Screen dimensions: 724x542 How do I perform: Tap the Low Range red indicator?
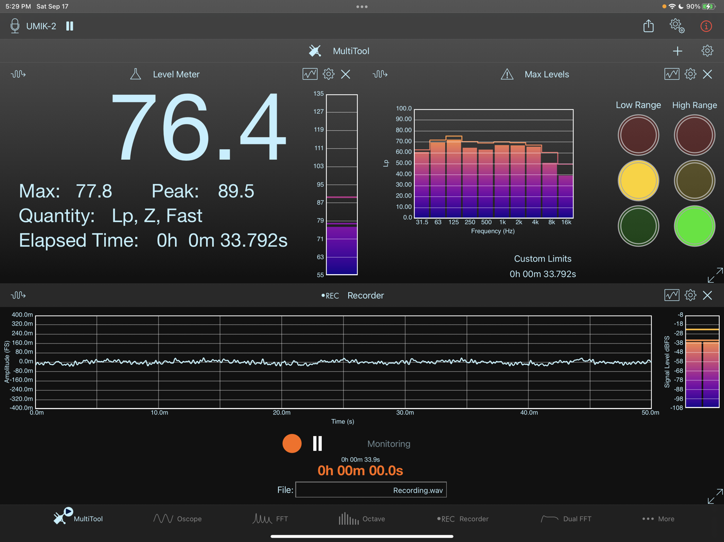639,135
